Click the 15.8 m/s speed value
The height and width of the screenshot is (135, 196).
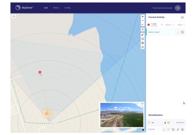coord(168,25)
